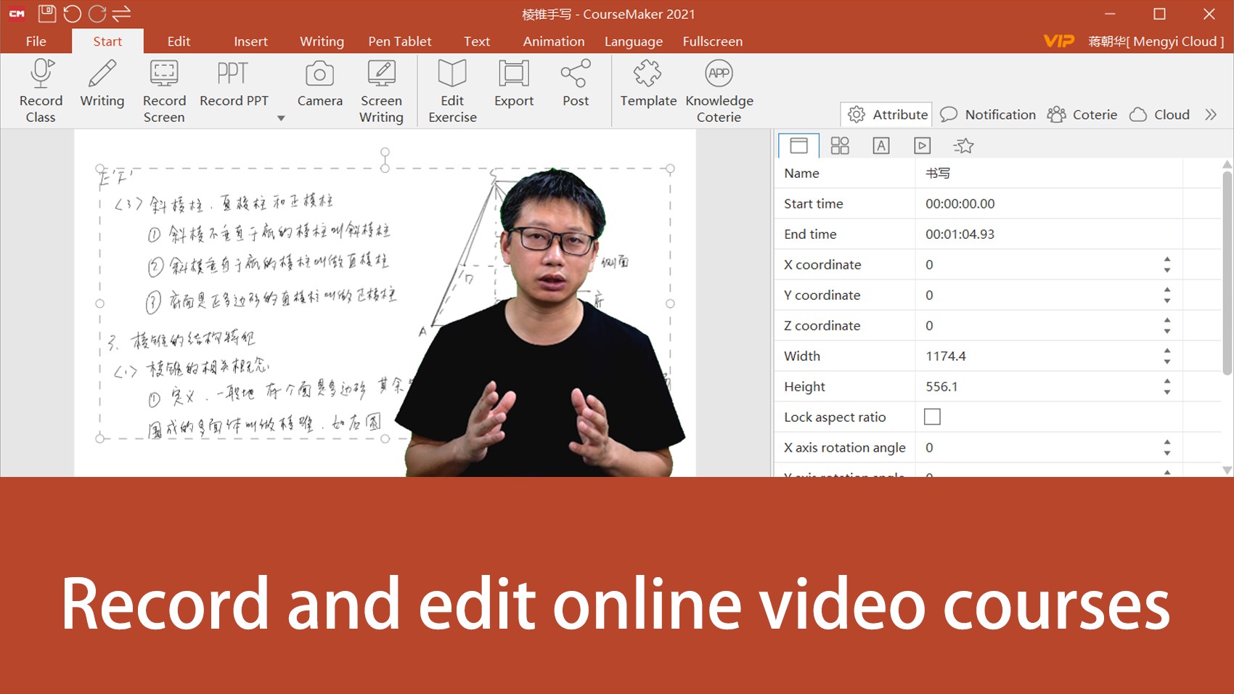This screenshot has width=1234, height=694.
Task: Open the Animation ribbon tab
Action: pyautogui.click(x=554, y=41)
